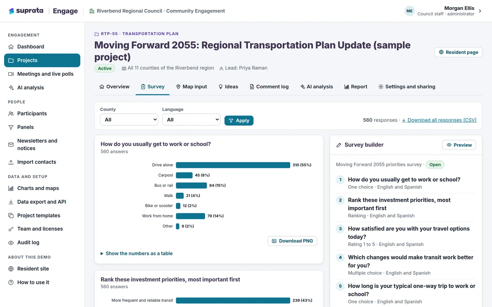The image size is (492, 307).
Task: Click the Riverbend Regional Council workspace label
Action: [x=157, y=11]
